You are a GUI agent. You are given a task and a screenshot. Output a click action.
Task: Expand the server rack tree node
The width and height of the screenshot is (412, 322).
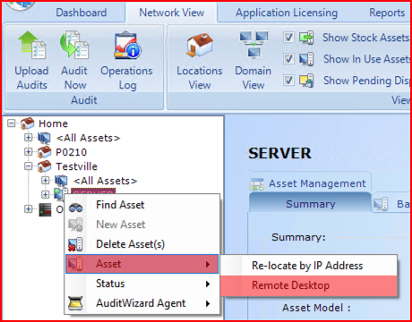pos(28,209)
